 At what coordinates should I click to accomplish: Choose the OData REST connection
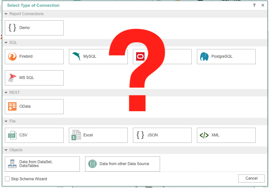tap(34, 106)
